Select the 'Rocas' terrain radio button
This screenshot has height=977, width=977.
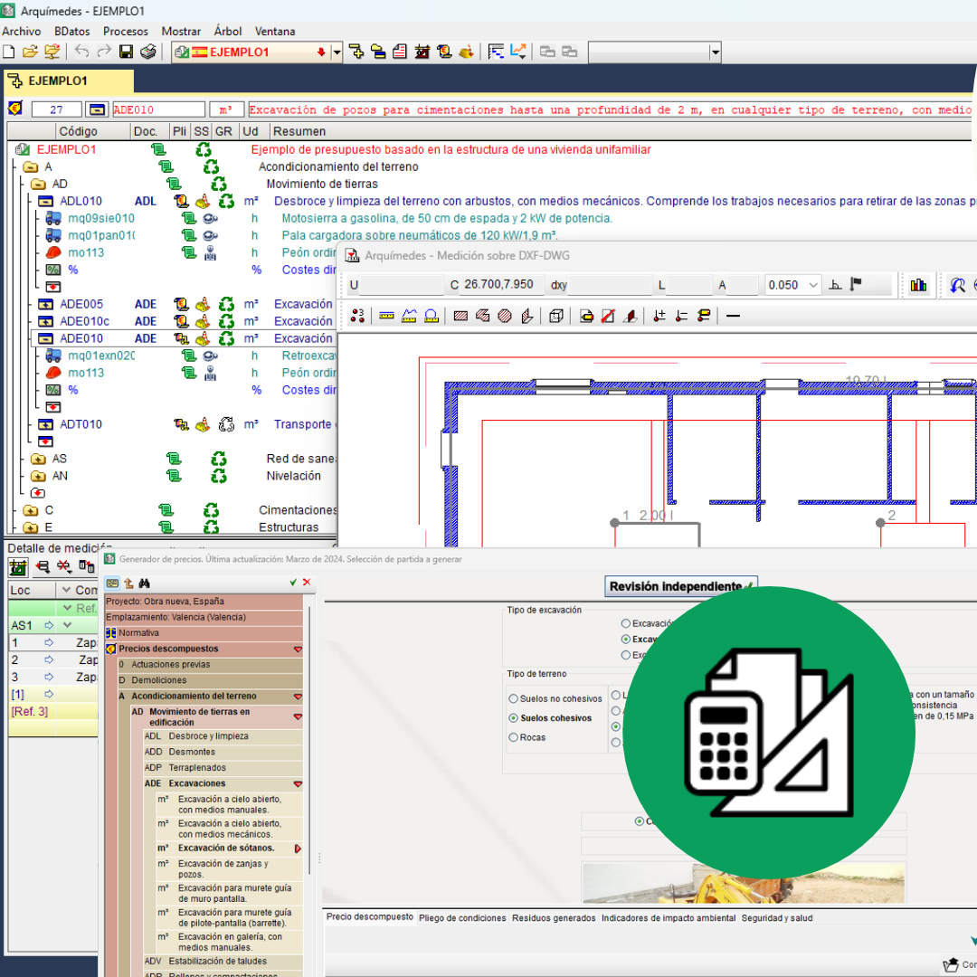pos(514,737)
